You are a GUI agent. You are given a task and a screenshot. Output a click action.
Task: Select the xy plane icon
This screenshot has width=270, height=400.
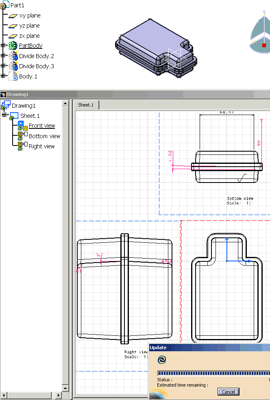13,16
